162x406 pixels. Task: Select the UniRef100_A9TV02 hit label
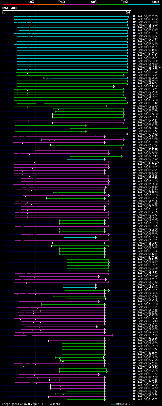point(145,285)
